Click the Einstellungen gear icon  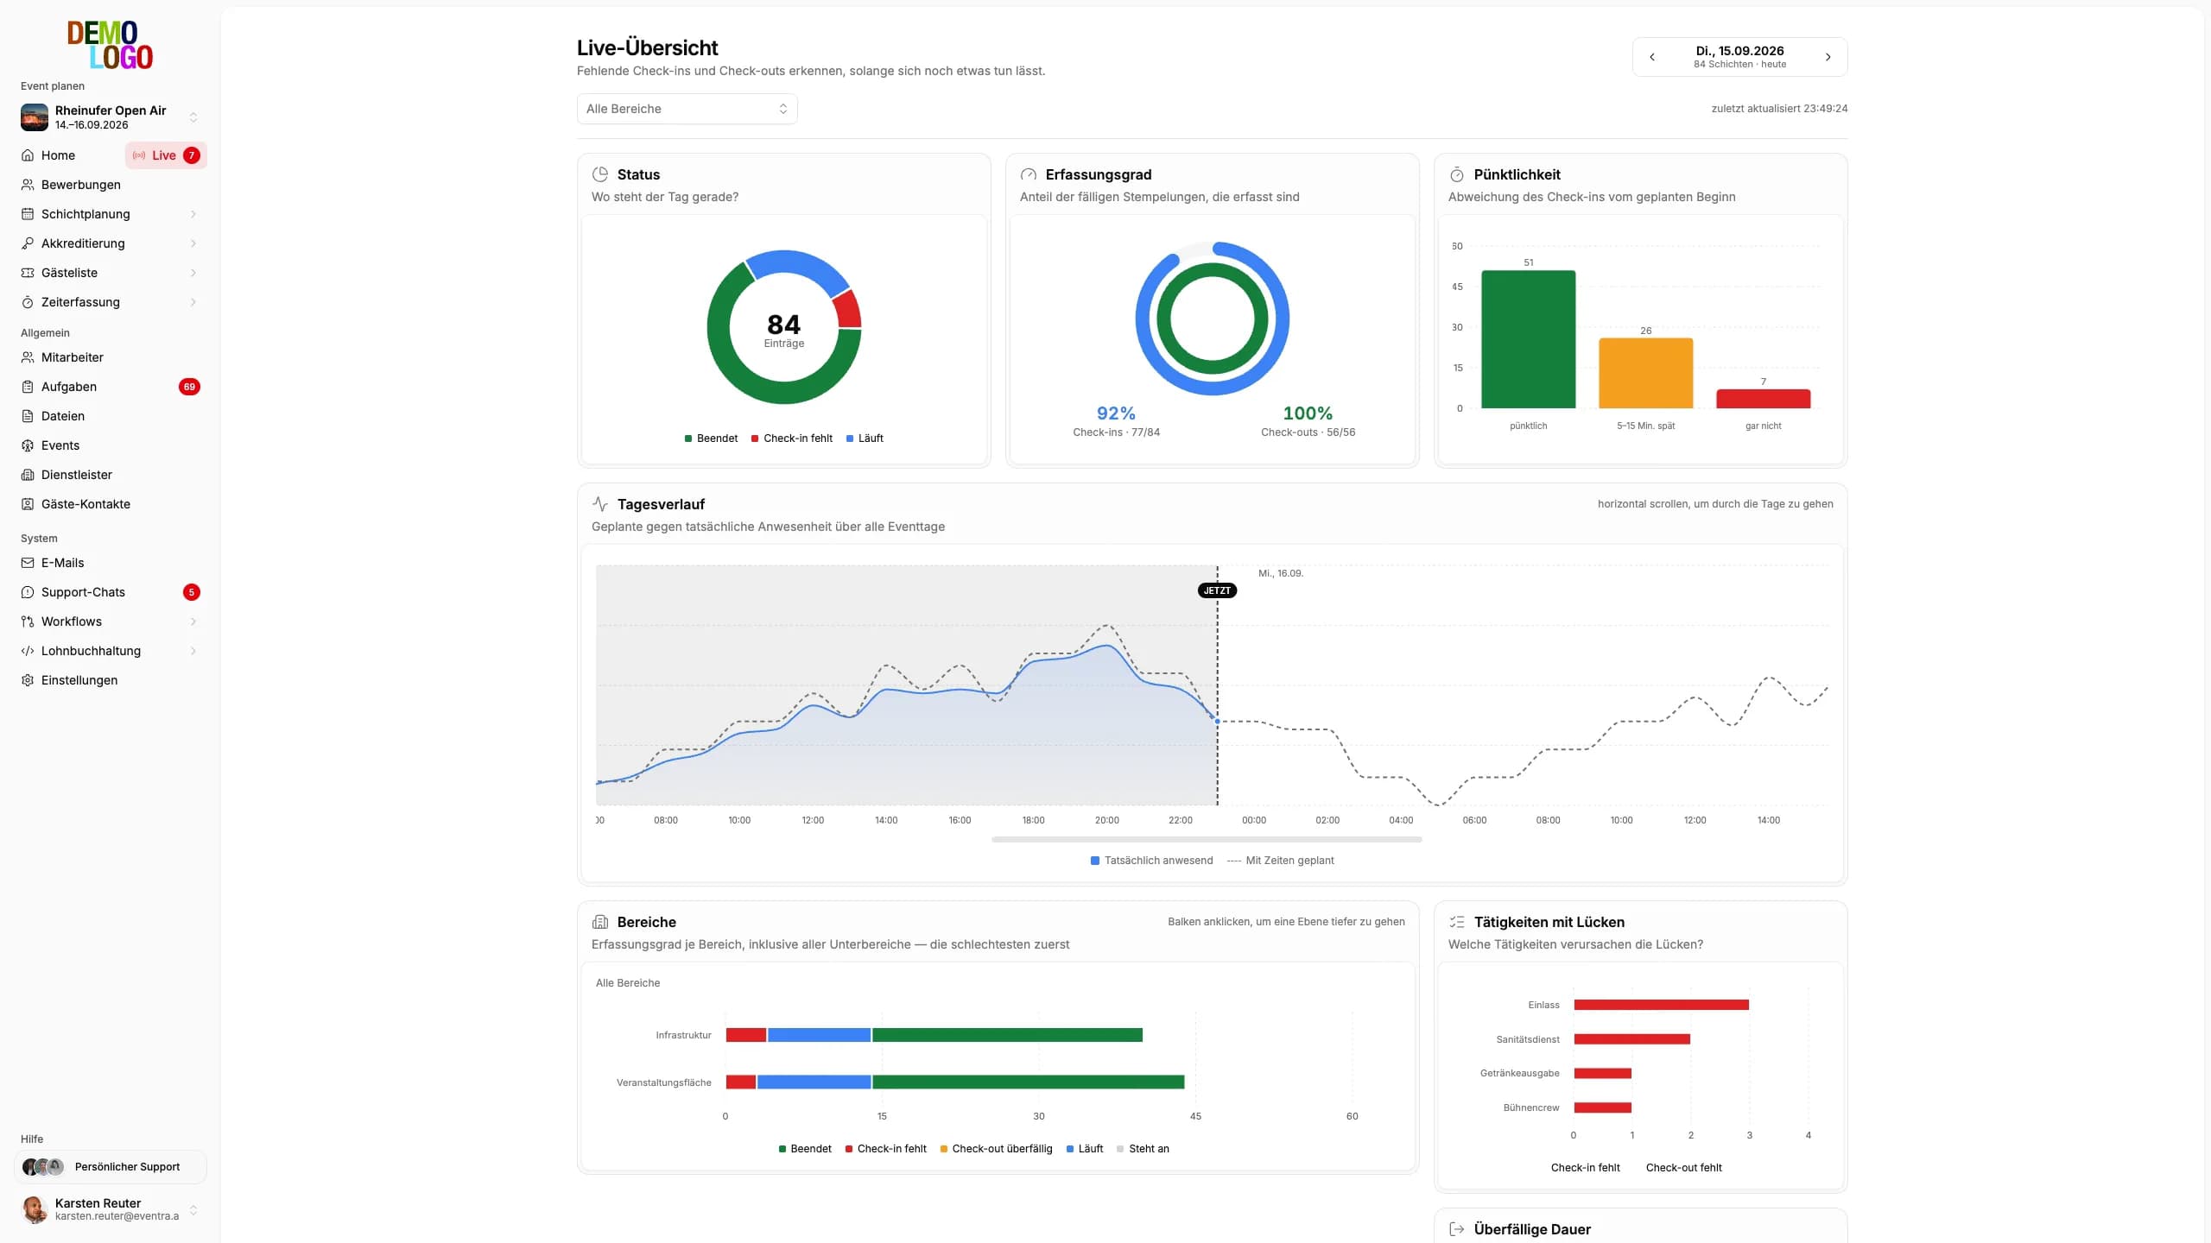(28, 680)
